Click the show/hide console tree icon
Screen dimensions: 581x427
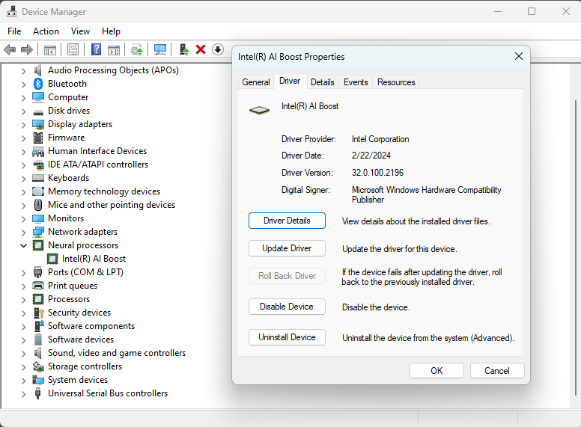(50, 49)
